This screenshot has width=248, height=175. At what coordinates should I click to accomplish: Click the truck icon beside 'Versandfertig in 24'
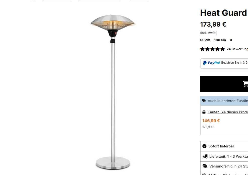(205, 166)
